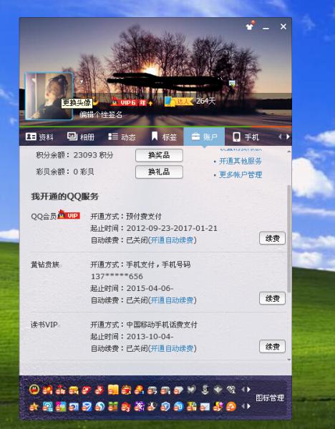Click the yellow star icon in bottom row
This screenshot has height=429, width=335.
point(34,407)
